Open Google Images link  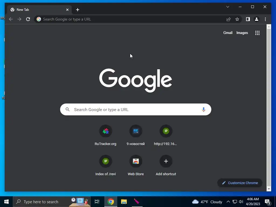pos(242,33)
